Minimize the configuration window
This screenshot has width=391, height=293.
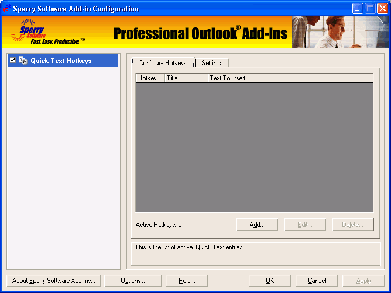click(358, 9)
